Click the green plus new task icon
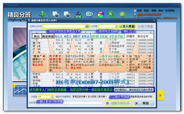Image resolution: width=184 pixels, height=114 pixels. pos(42,15)
